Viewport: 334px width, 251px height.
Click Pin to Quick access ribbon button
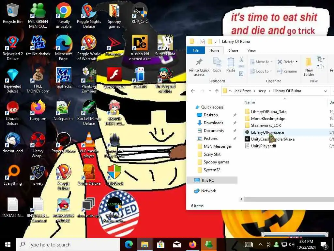pos(199,67)
